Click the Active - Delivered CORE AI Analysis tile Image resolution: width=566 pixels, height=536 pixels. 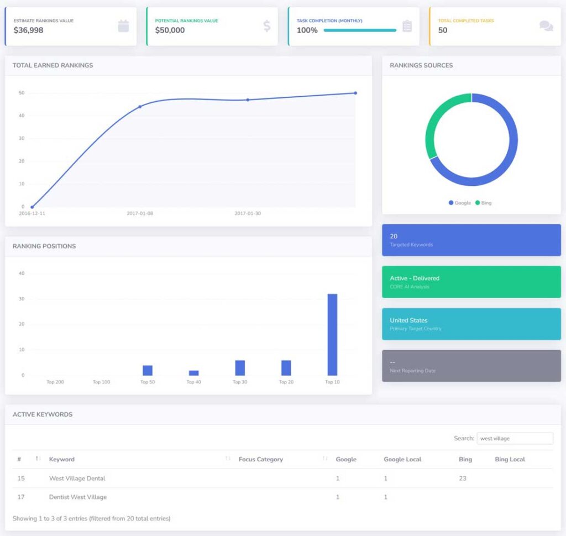471,282
